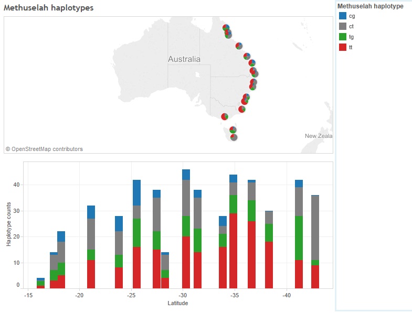
Task: Click the Latitude axis title
Action: click(x=177, y=303)
